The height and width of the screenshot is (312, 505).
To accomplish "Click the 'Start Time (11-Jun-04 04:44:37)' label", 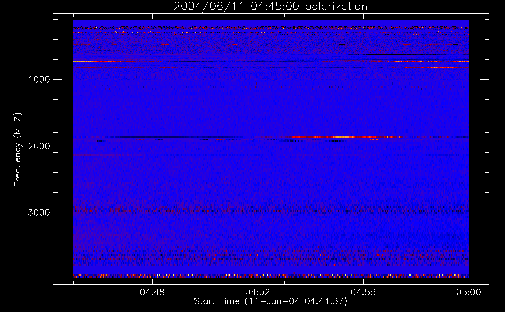I will click(x=271, y=301).
